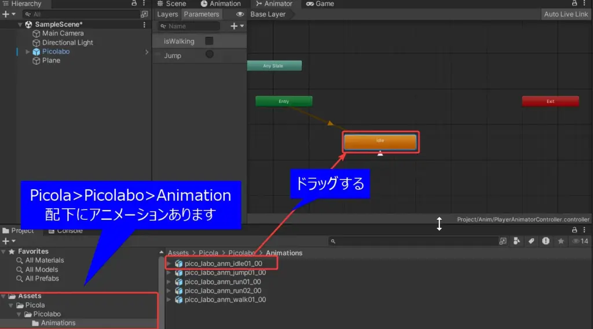
Task: Toggle the isWalking bool checkbox
Action: click(x=209, y=41)
